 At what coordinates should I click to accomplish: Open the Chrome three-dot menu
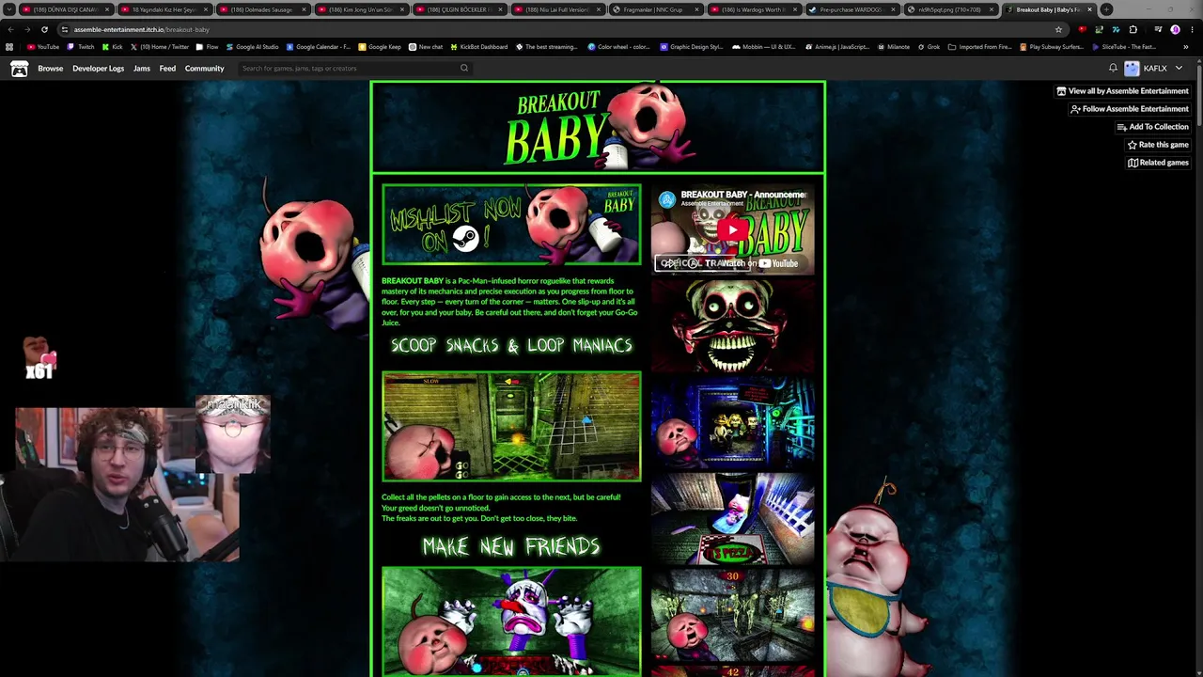pos(1192,29)
